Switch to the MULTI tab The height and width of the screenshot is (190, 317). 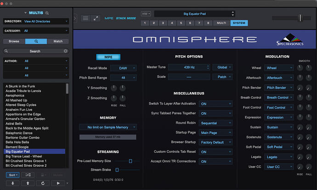coord(221,23)
